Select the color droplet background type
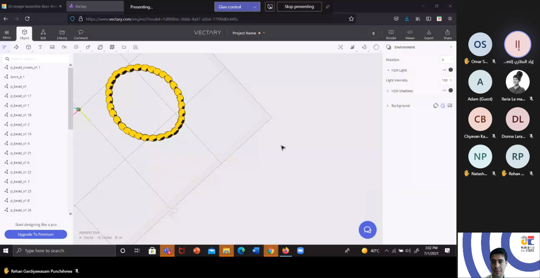The image size is (540, 278). [x=443, y=106]
